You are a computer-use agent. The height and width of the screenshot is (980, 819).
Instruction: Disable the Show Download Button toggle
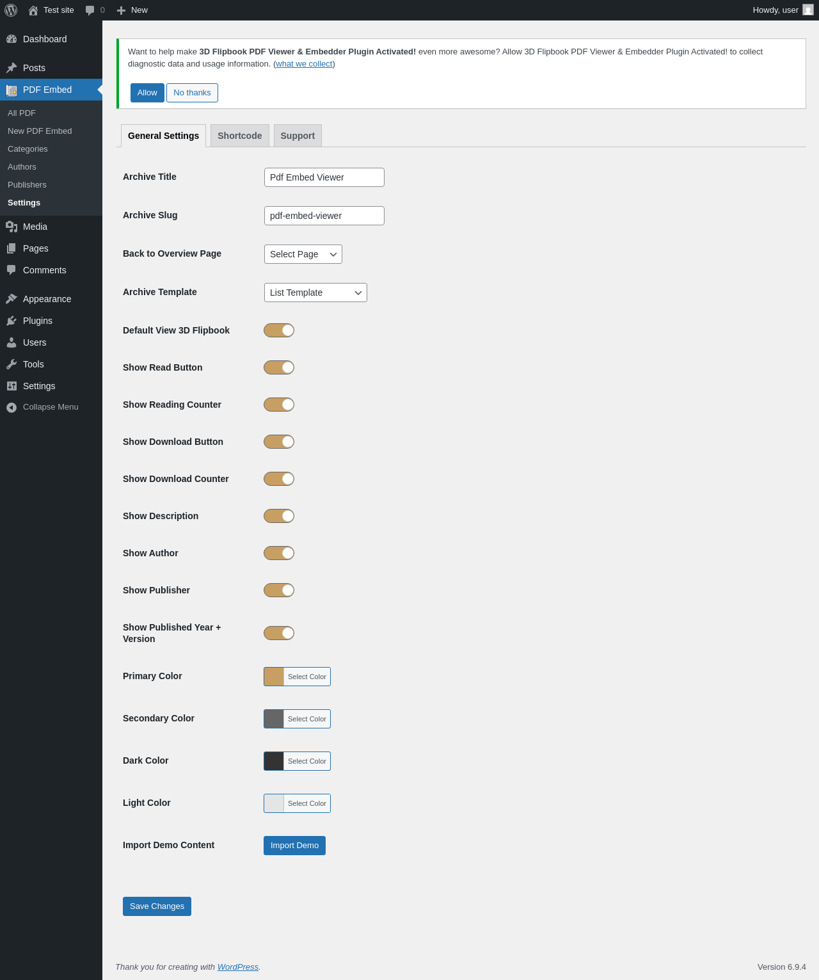[279, 442]
